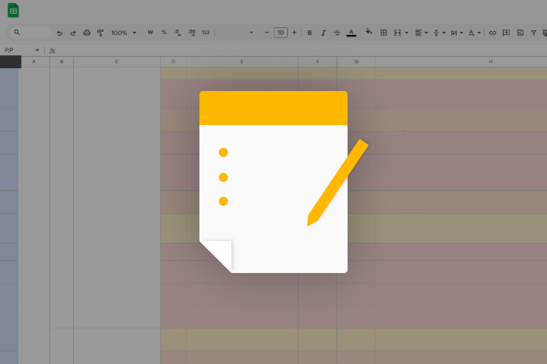
Task: Select column B header
Action: [62, 61]
